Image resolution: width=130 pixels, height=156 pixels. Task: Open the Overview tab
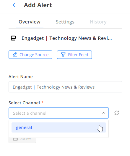[x=30, y=22]
